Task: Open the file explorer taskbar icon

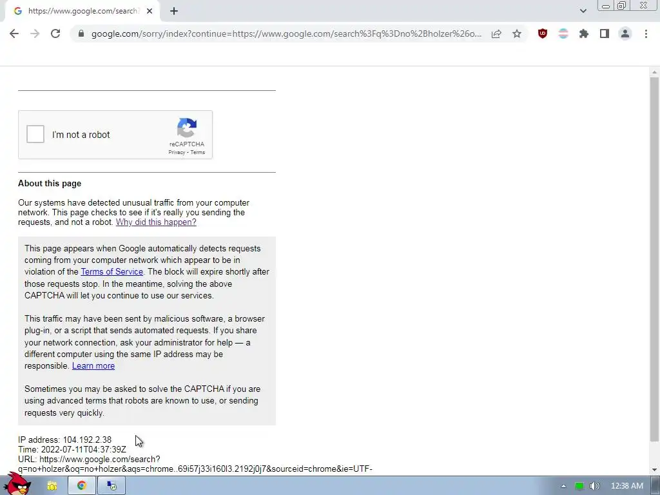Action: (x=52, y=486)
